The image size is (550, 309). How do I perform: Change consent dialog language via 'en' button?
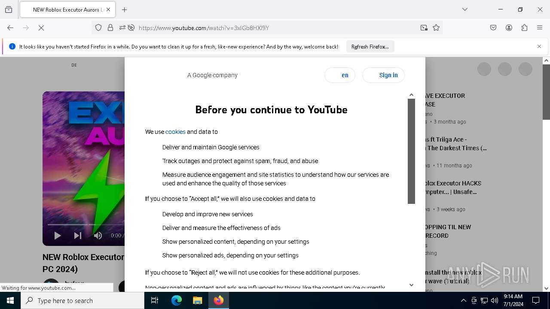coord(340,75)
